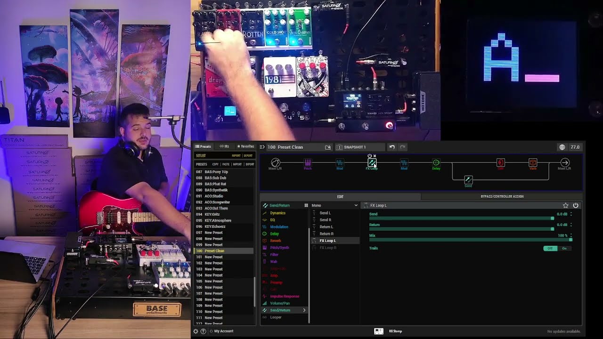Click the snapshot camera icon
The image size is (603, 339).
click(x=339, y=147)
